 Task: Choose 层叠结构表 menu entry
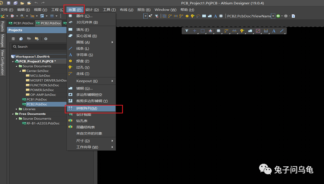91,127
